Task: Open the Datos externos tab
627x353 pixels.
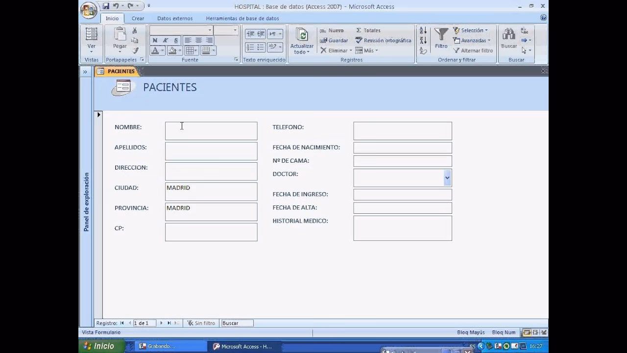Action: coord(175,19)
